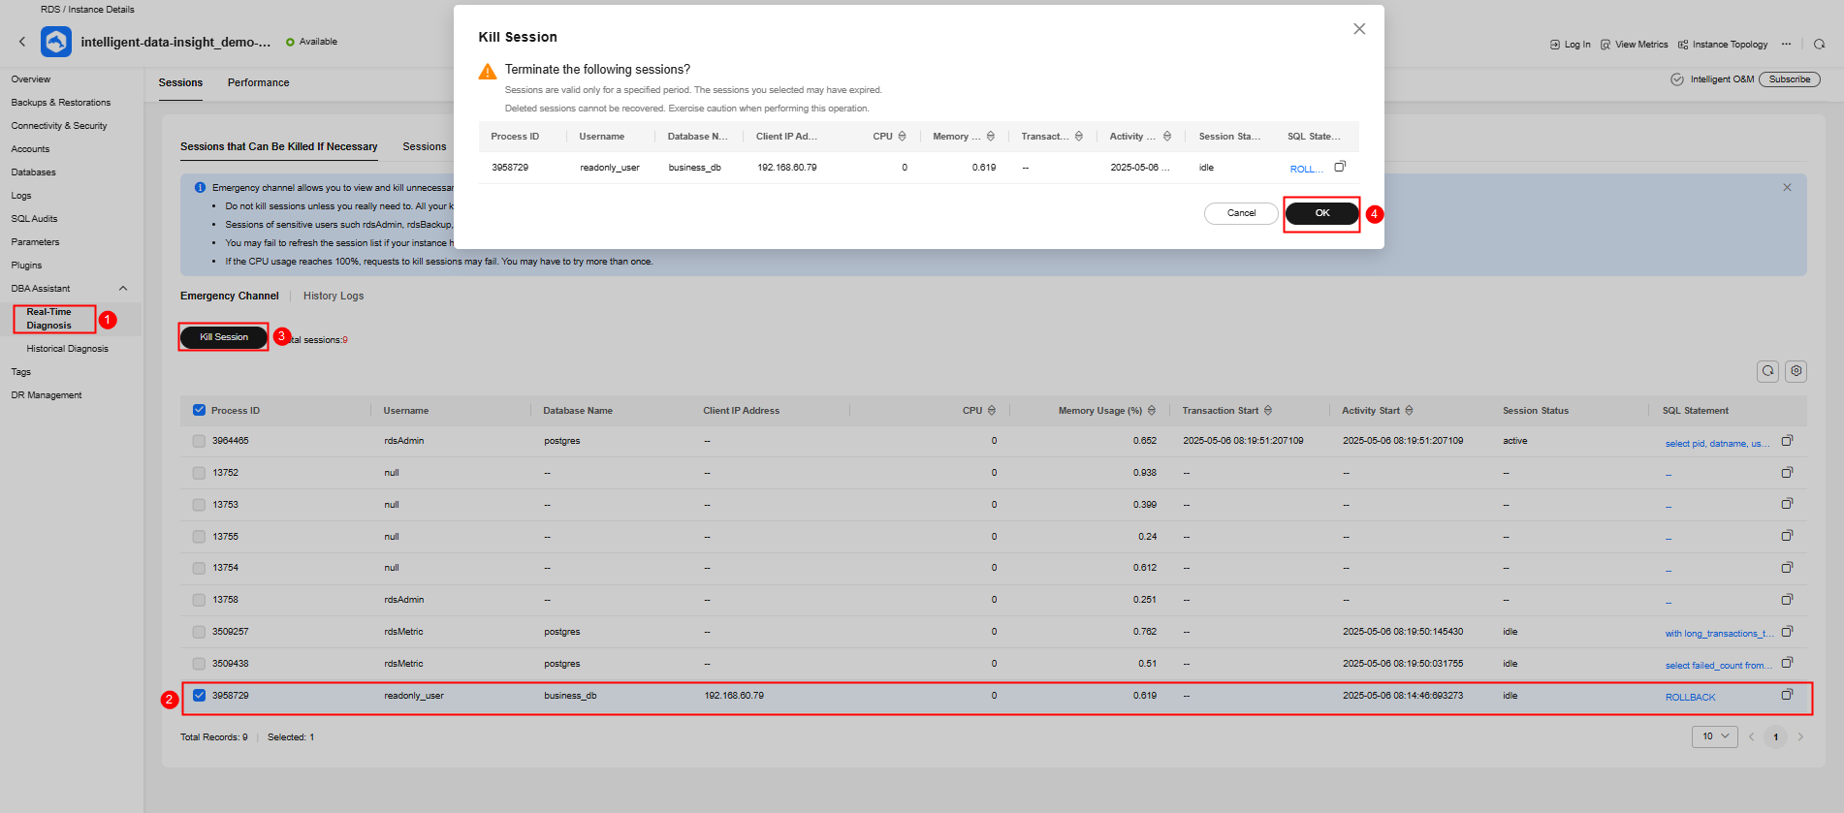This screenshot has height=813, width=1844.
Task: Sort the dialog table by Activity Start
Action: 1167,137
